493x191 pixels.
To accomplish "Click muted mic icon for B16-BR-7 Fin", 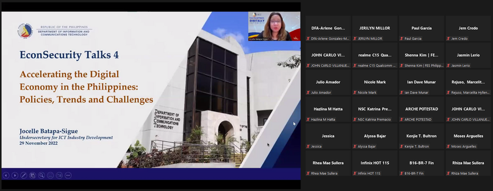I will [402, 173].
